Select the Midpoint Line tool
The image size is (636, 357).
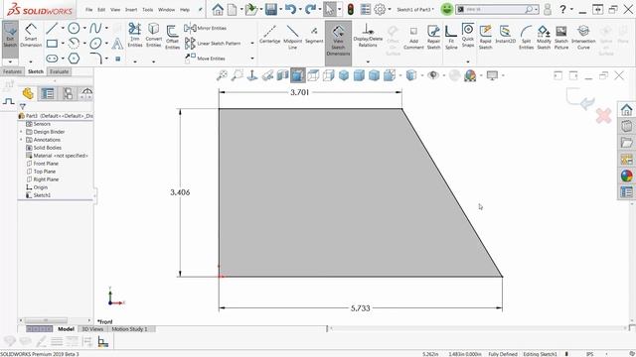pyautogui.click(x=292, y=37)
